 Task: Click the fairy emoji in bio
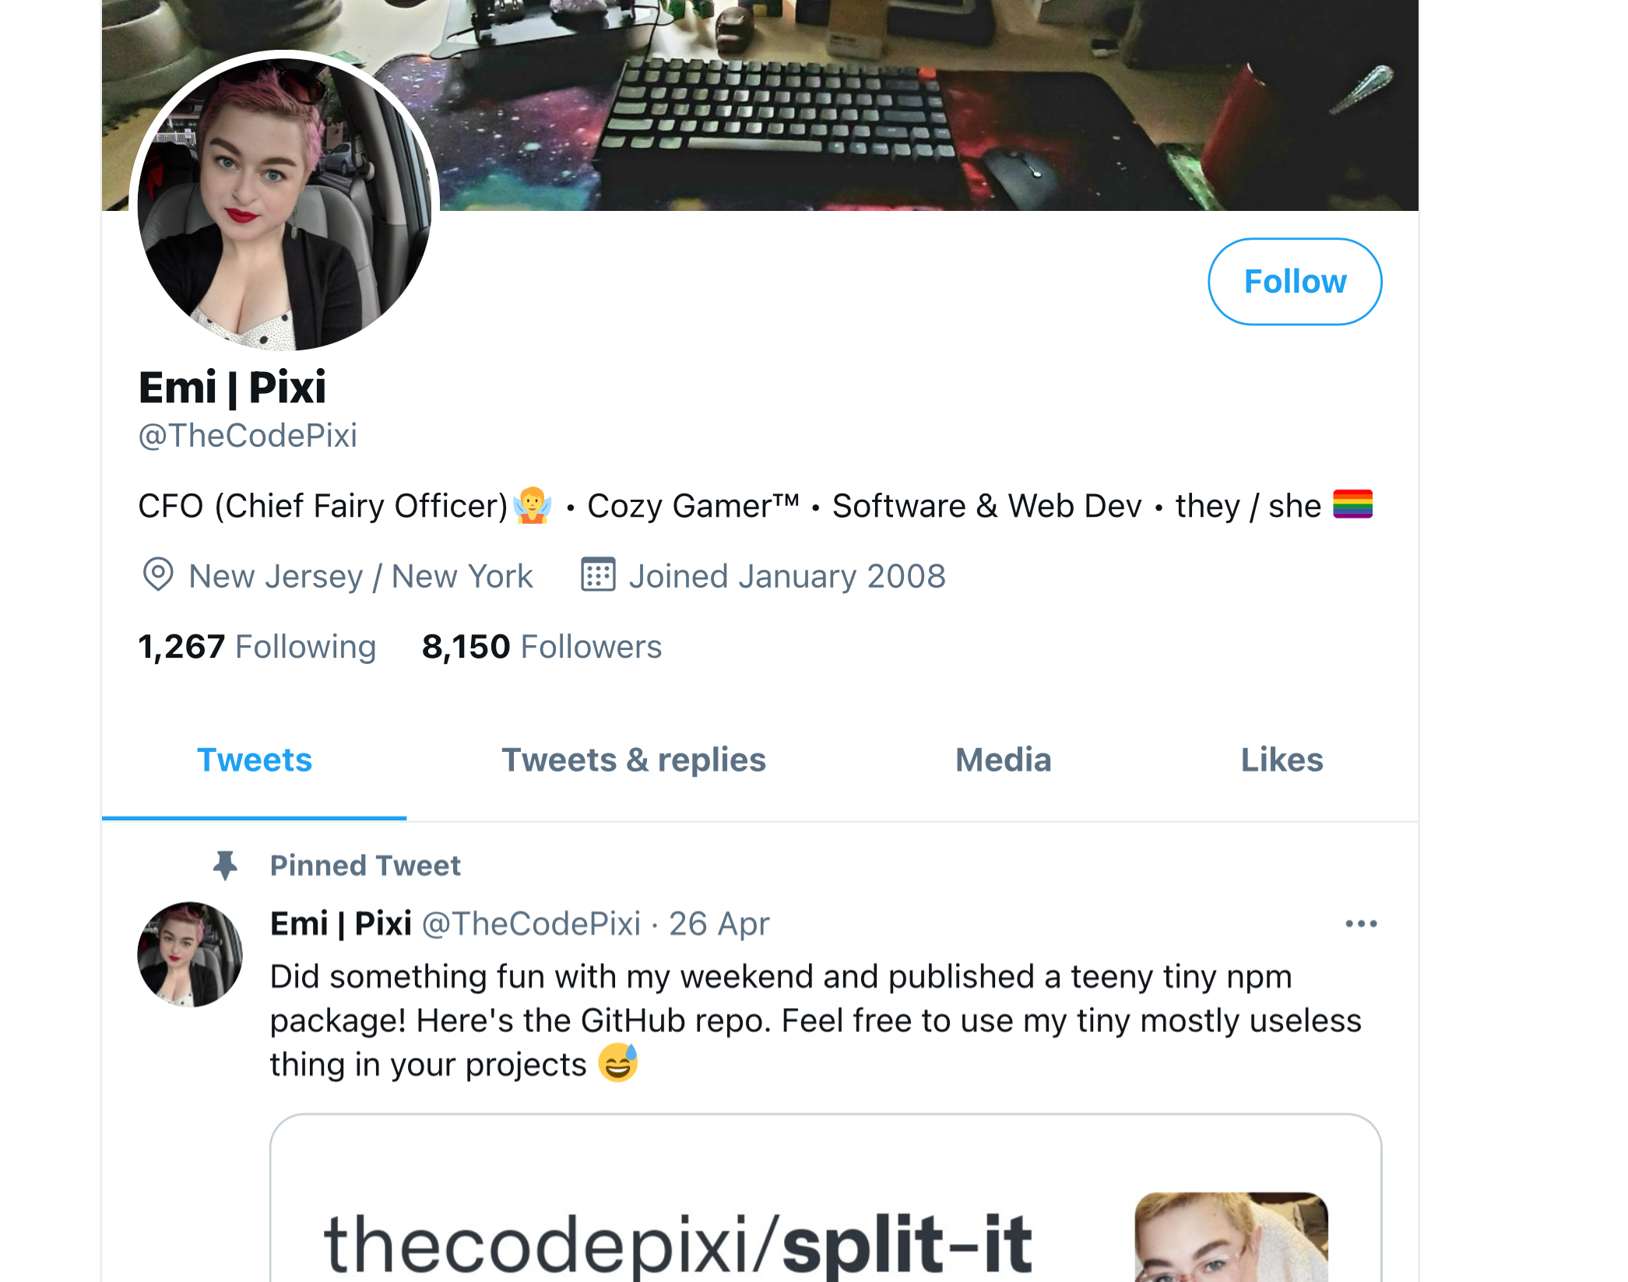533,505
